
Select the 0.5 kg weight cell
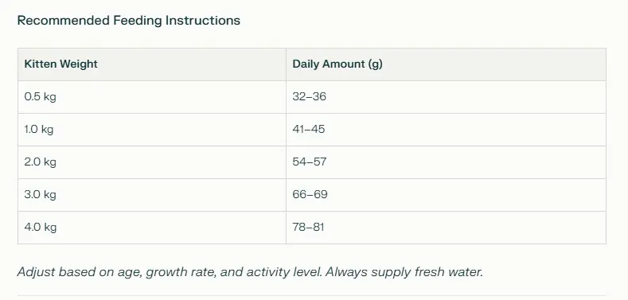click(152, 97)
